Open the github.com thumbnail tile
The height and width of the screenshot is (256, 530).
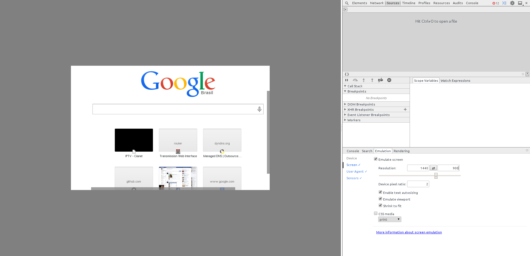click(x=134, y=178)
